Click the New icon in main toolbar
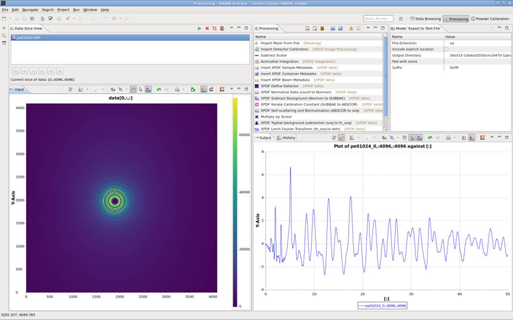Viewport: 513px width, 320px height. [4, 19]
